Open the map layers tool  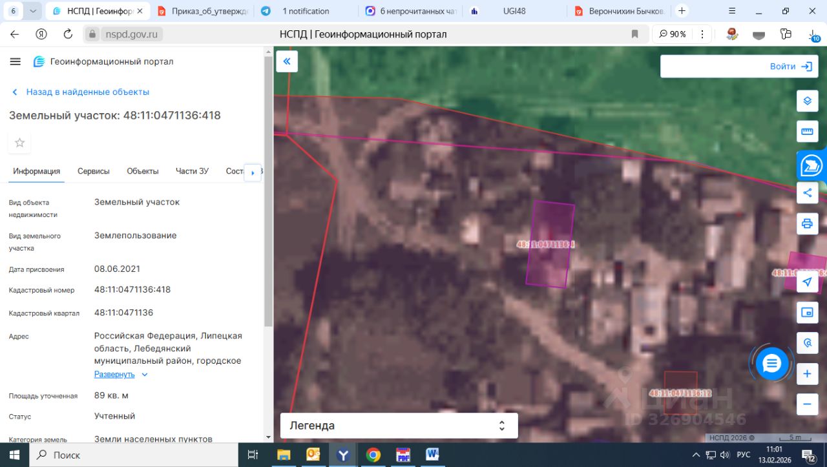pos(807,101)
